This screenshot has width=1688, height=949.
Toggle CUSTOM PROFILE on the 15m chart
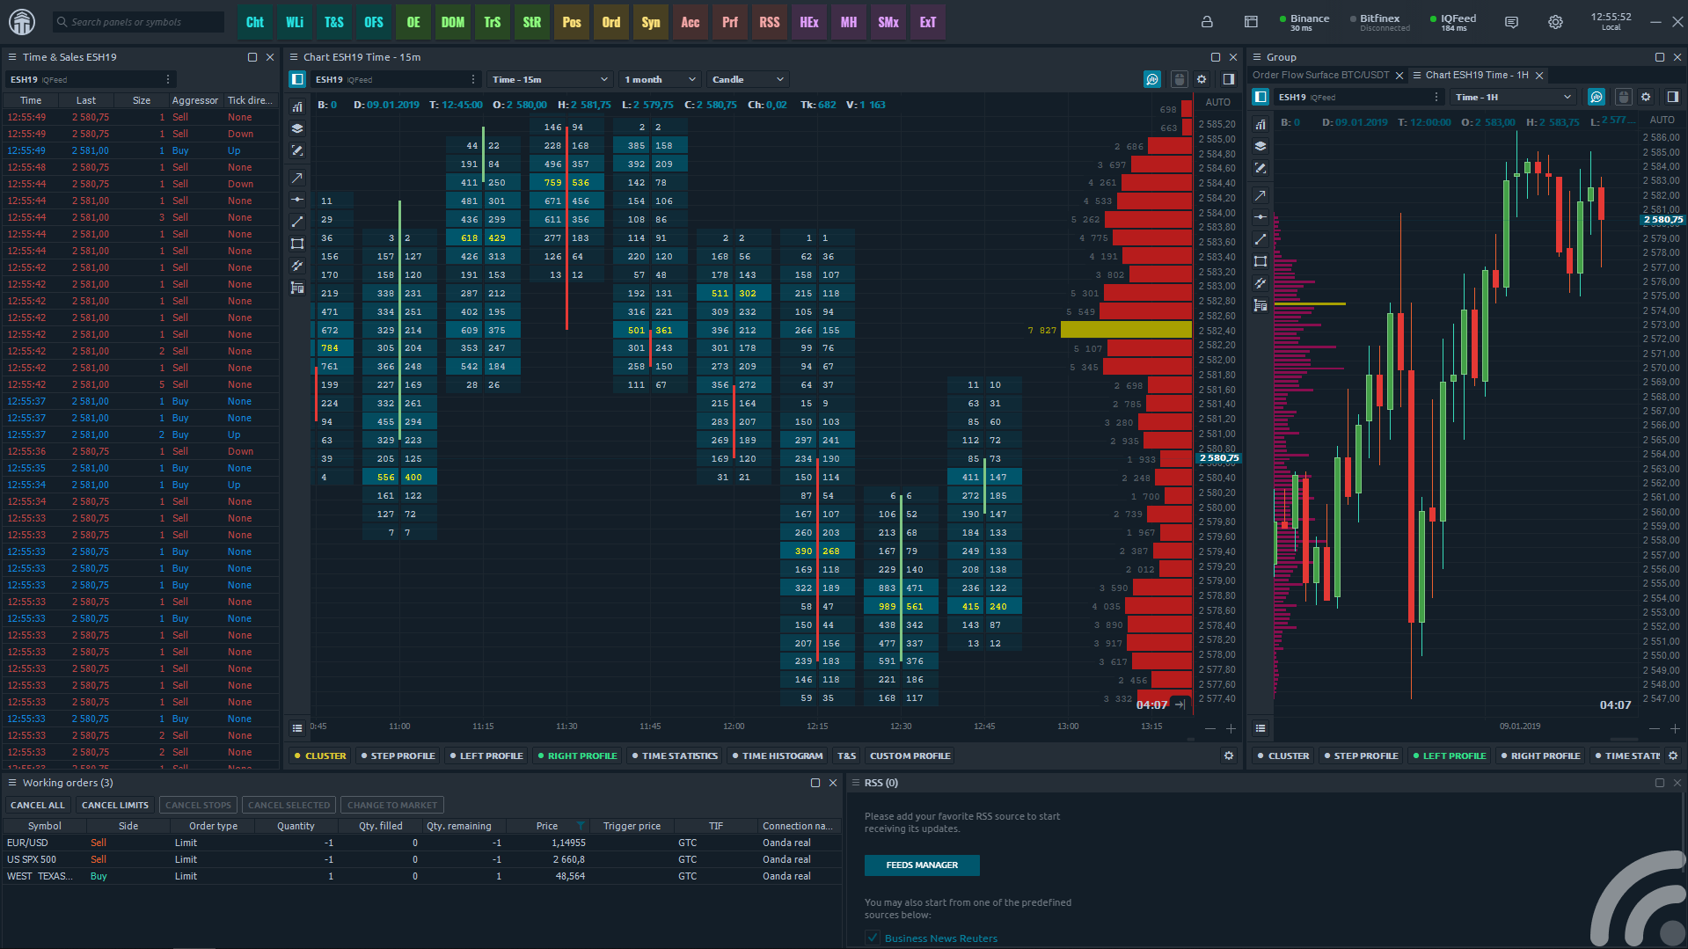tap(910, 756)
